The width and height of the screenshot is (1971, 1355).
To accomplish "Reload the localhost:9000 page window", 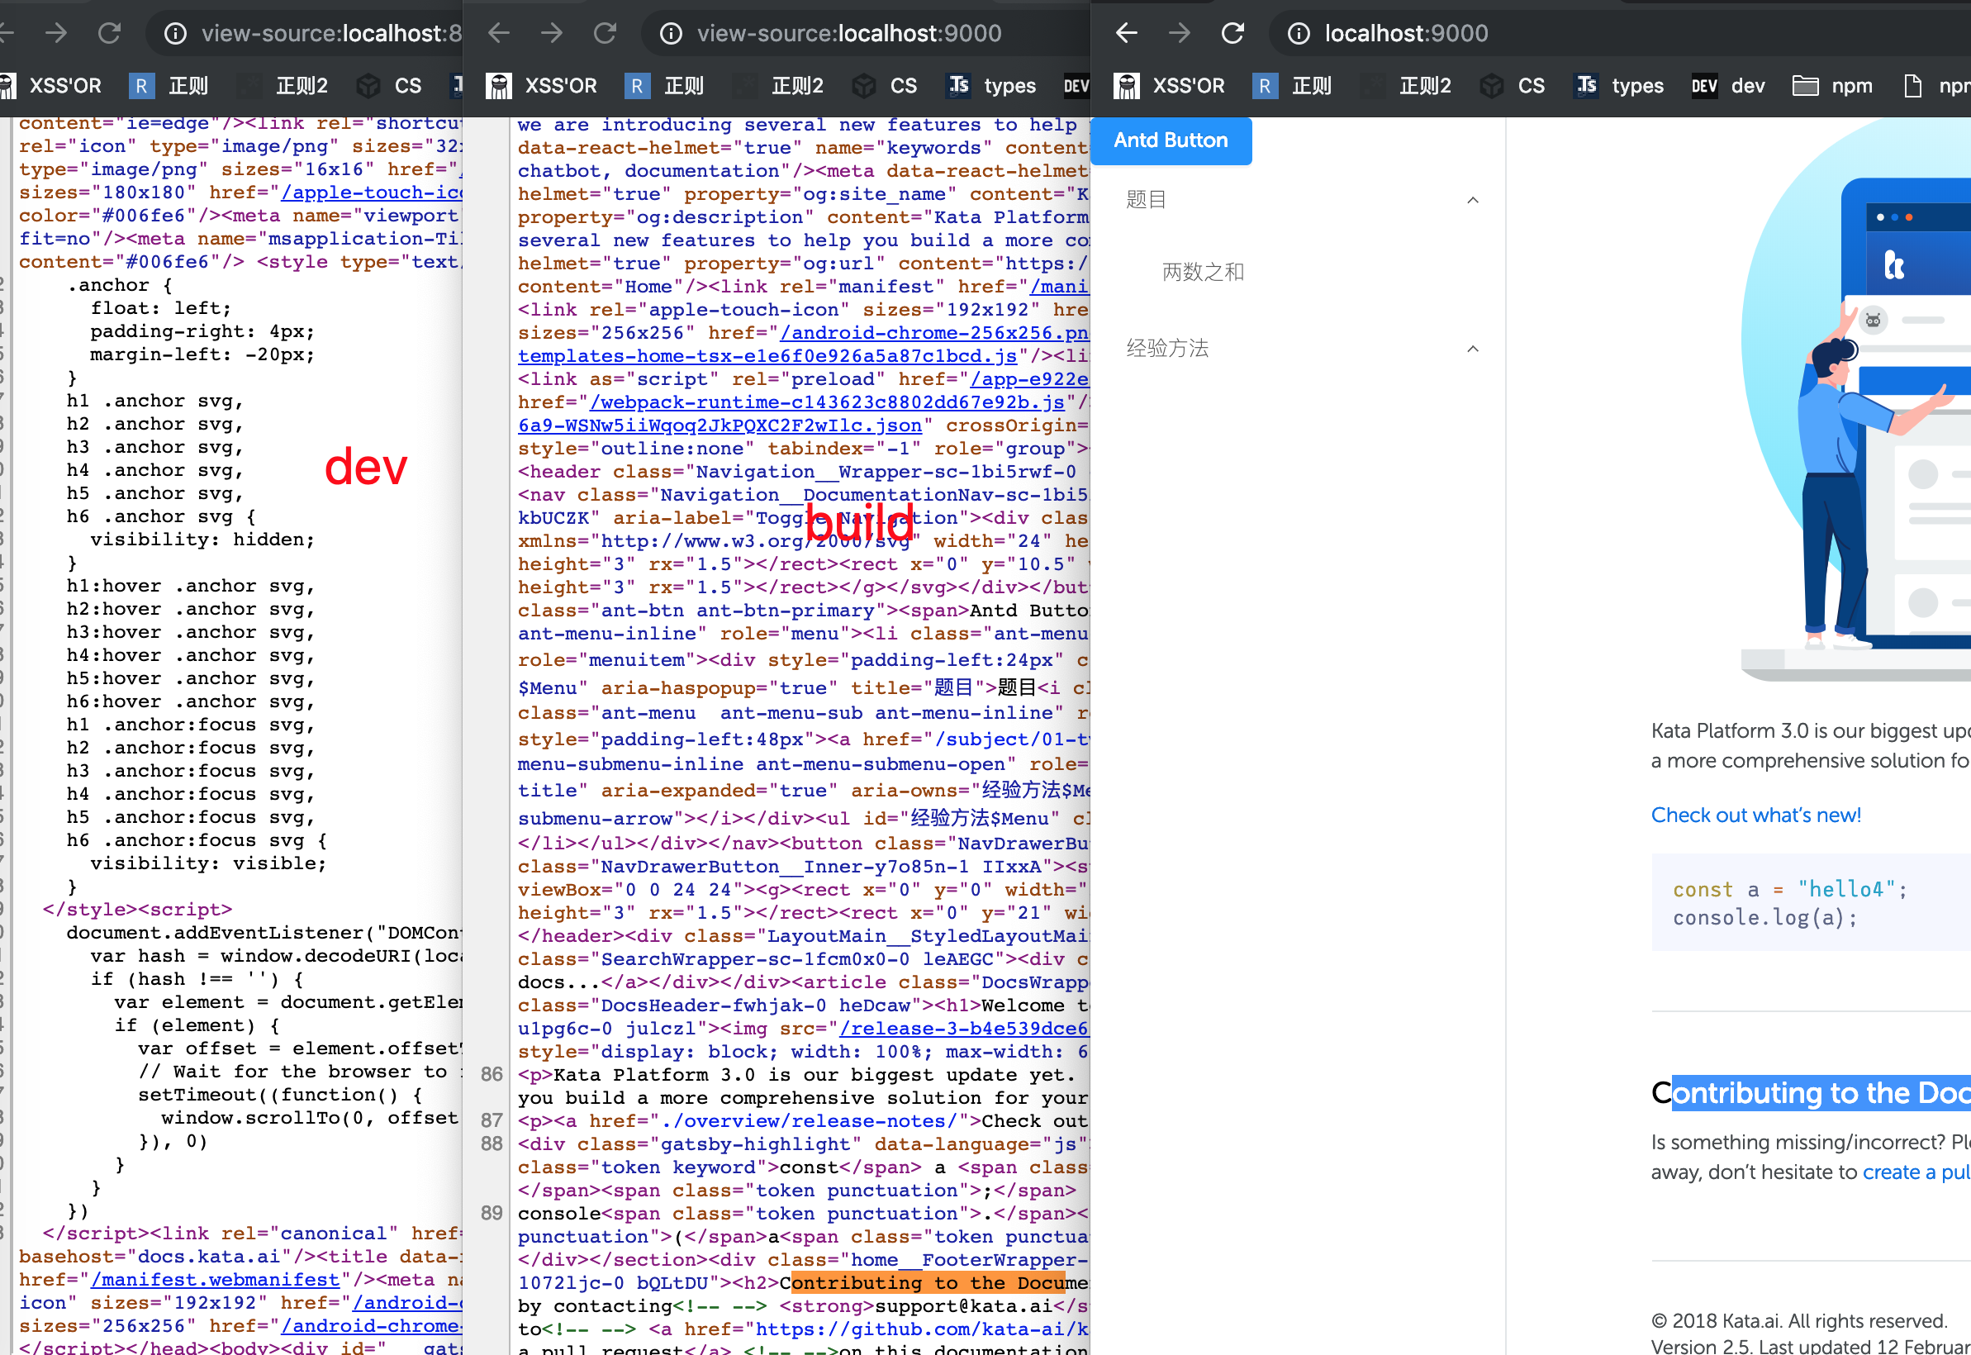I will tap(1232, 33).
